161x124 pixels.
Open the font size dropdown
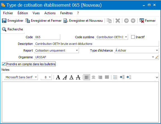click(50, 77)
